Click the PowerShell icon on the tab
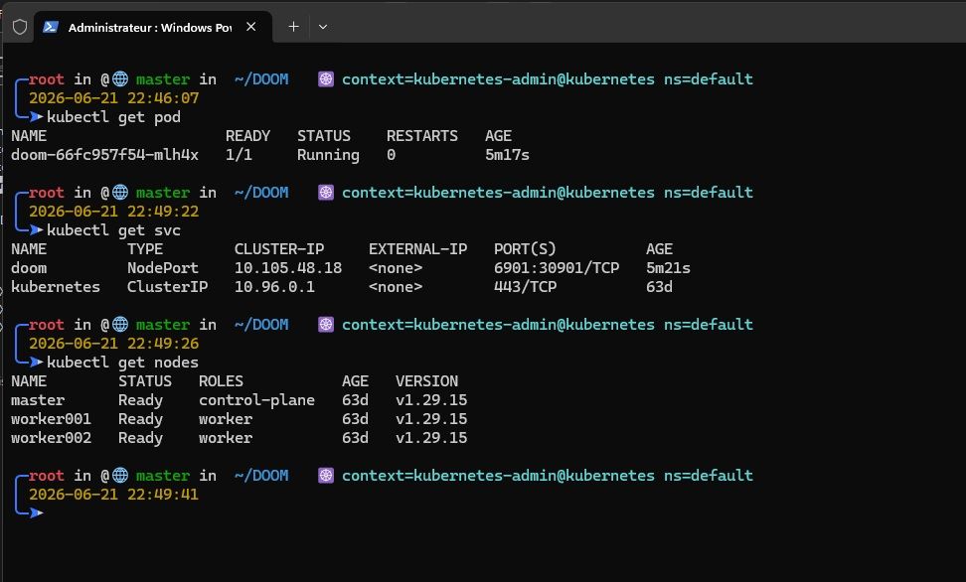The width and height of the screenshot is (966, 582). pos(51,27)
